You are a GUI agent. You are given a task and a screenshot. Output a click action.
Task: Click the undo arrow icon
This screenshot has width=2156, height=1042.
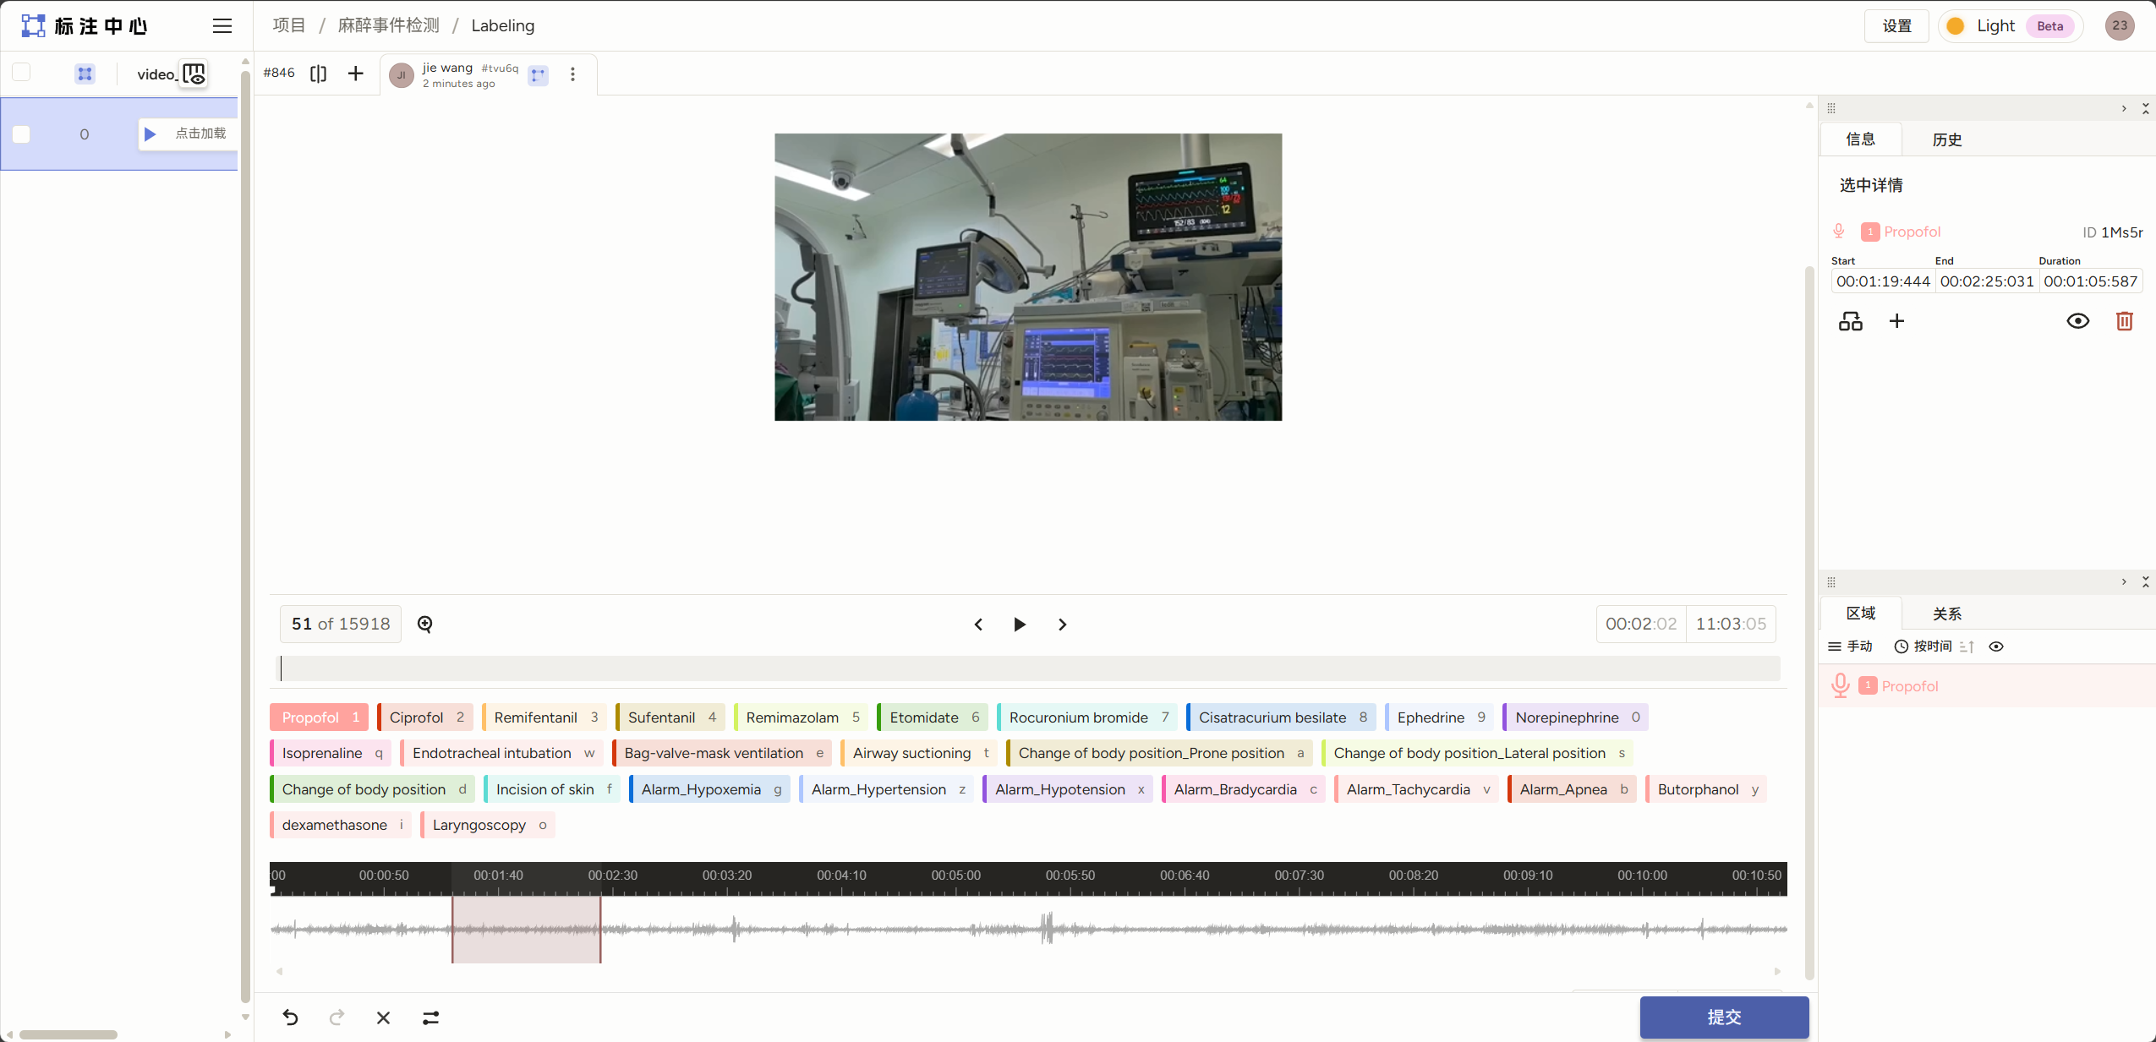tap(290, 1017)
